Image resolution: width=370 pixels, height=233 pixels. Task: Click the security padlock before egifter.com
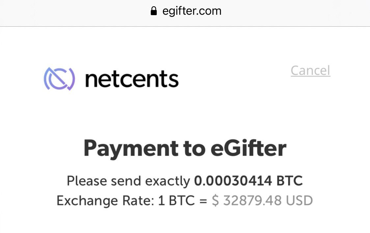pyautogui.click(x=153, y=11)
